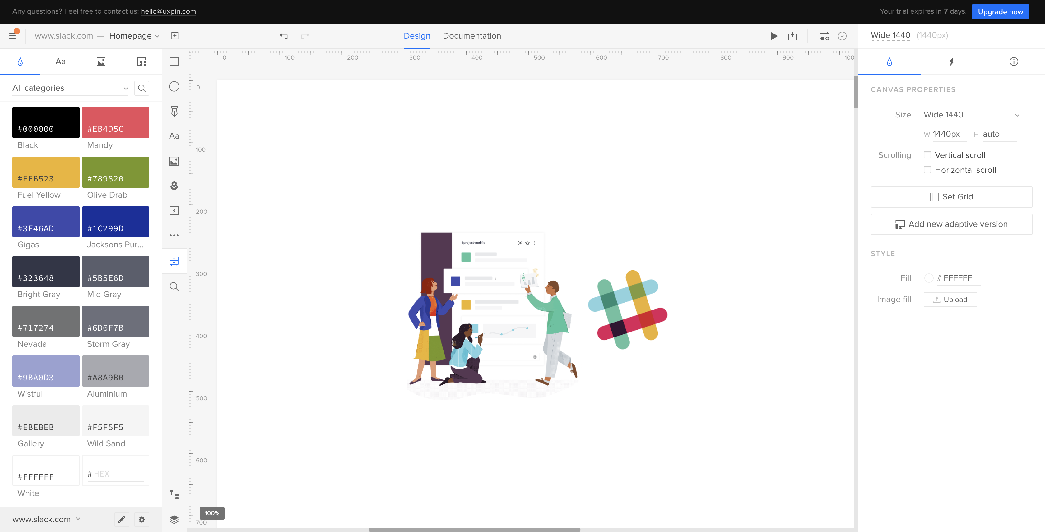Screen dimensions: 1045x532
Task: Start the prototype preview play button
Action: [774, 36]
